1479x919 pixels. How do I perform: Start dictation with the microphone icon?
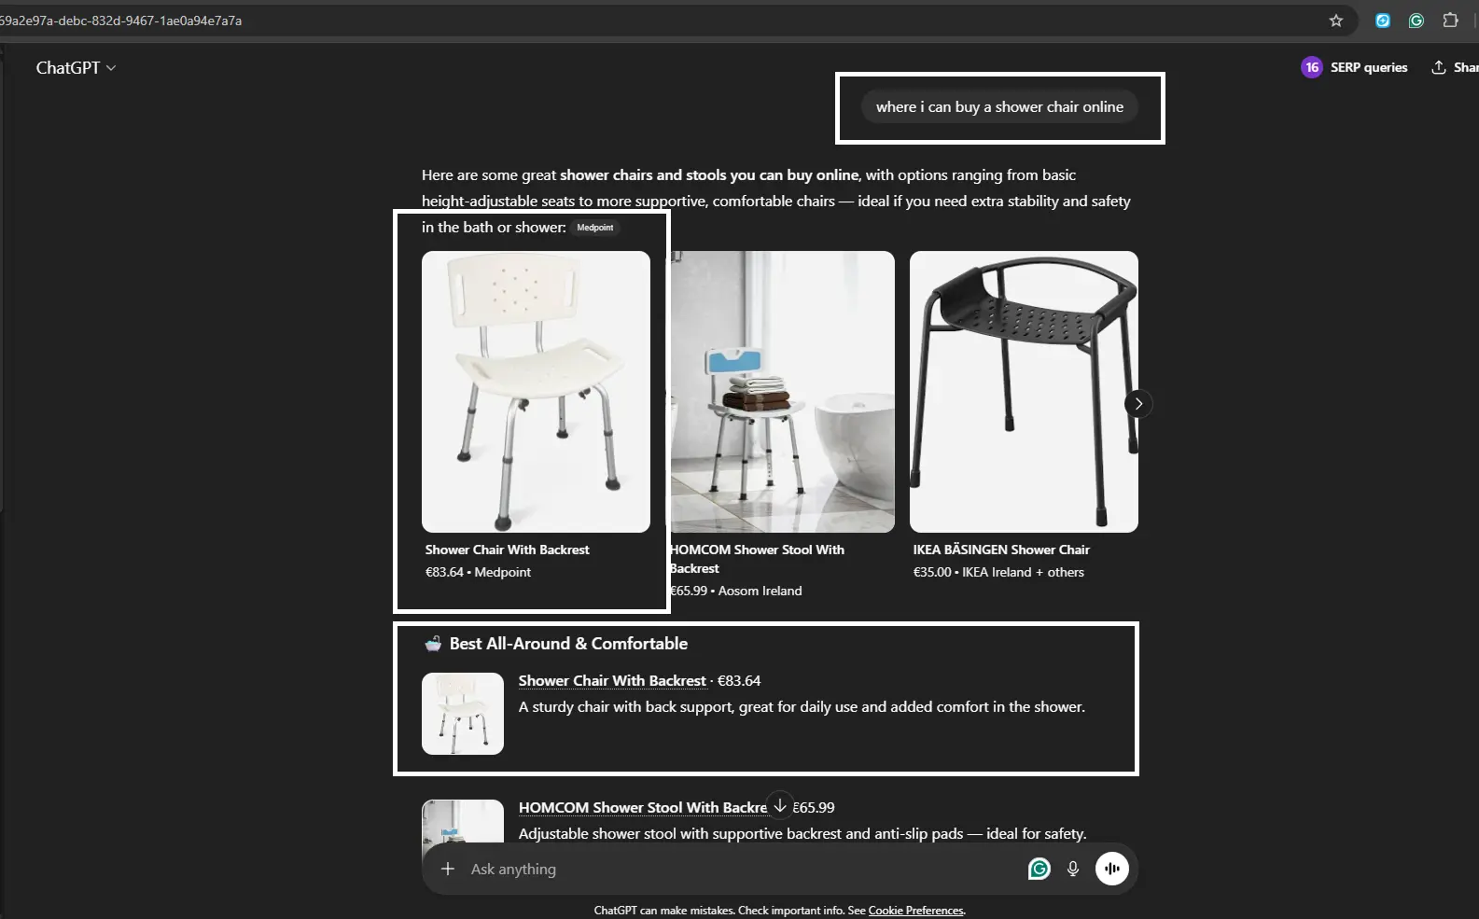[x=1073, y=869]
